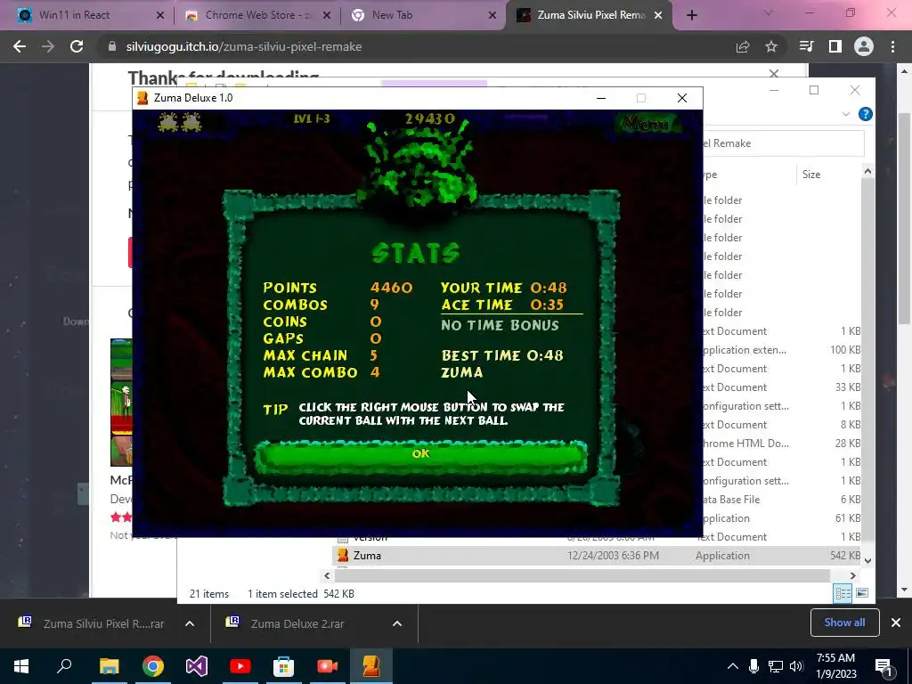Image resolution: width=912 pixels, height=684 pixels.
Task: Reload the current page
Action: pyautogui.click(x=77, y=46)
